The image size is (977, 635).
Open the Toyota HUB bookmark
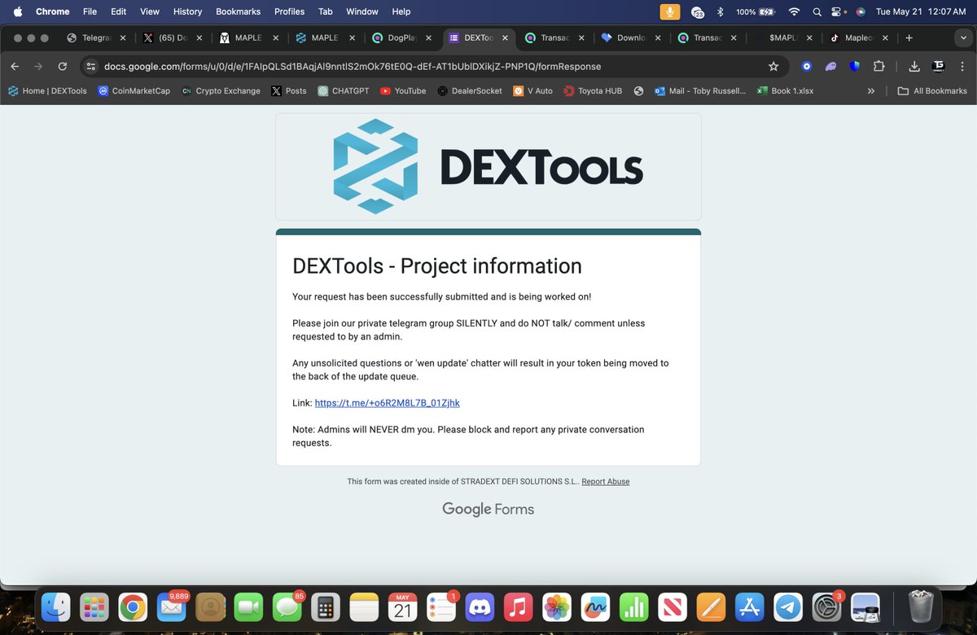(593, 90)
